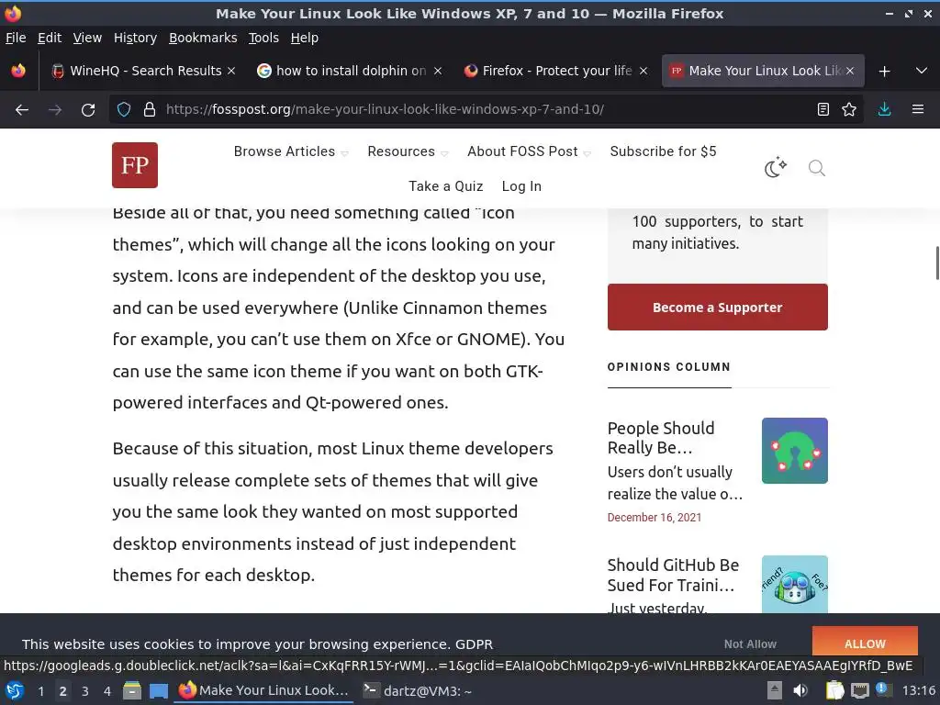940x705 pixels.
Task: Close the Make Your Linux Look tab
Action: pyautogui.click(x=849, y=71)
